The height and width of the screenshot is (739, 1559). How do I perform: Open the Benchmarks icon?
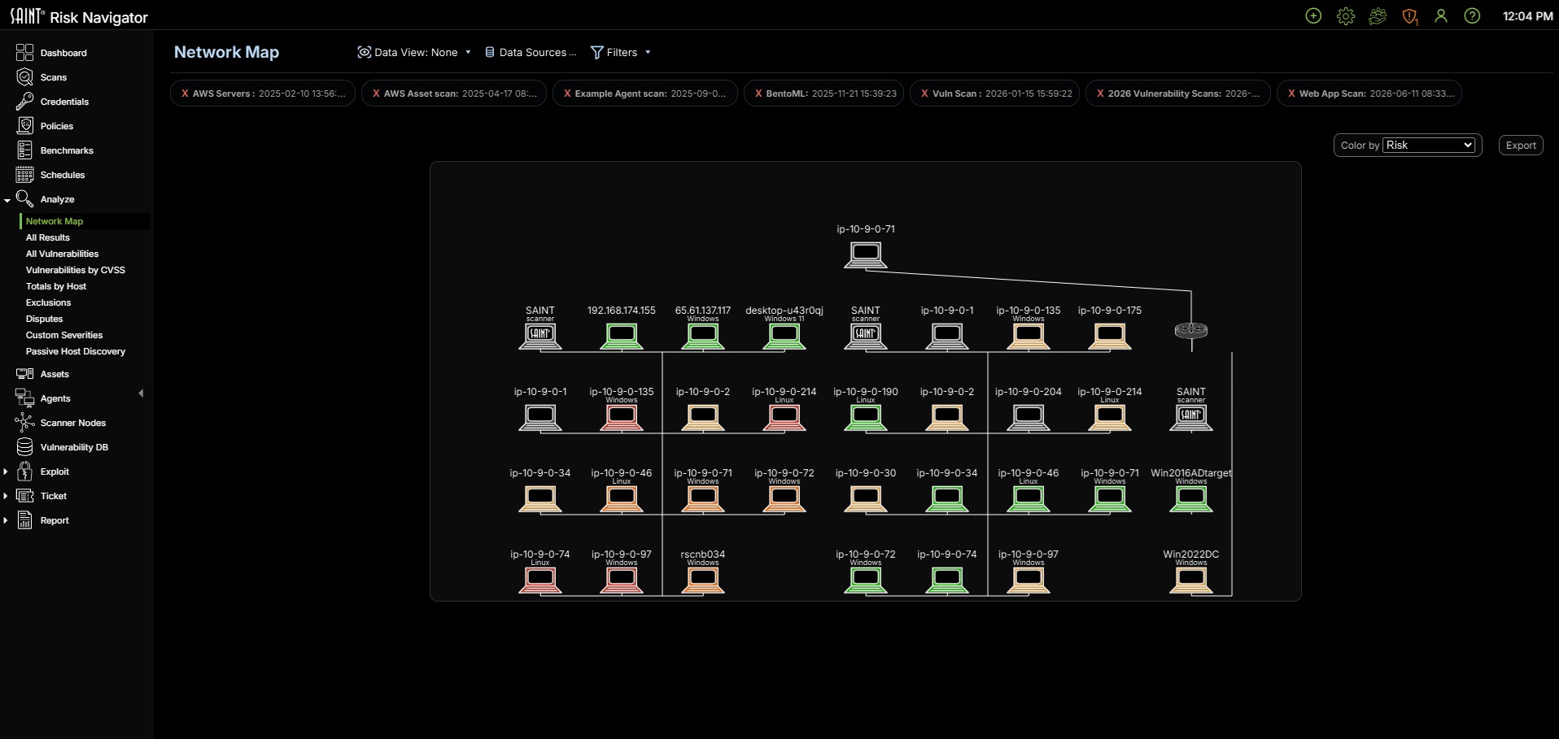tap(25, 150)
